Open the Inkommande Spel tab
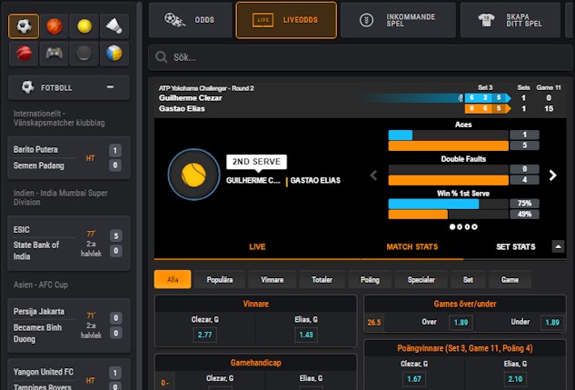The width and height of the screenshot is (575, 390). point(398,20)
